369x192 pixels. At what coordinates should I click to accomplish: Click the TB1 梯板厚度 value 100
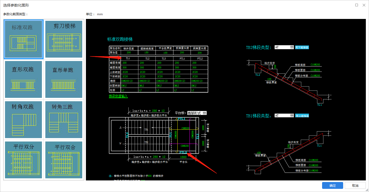(259, 153)
